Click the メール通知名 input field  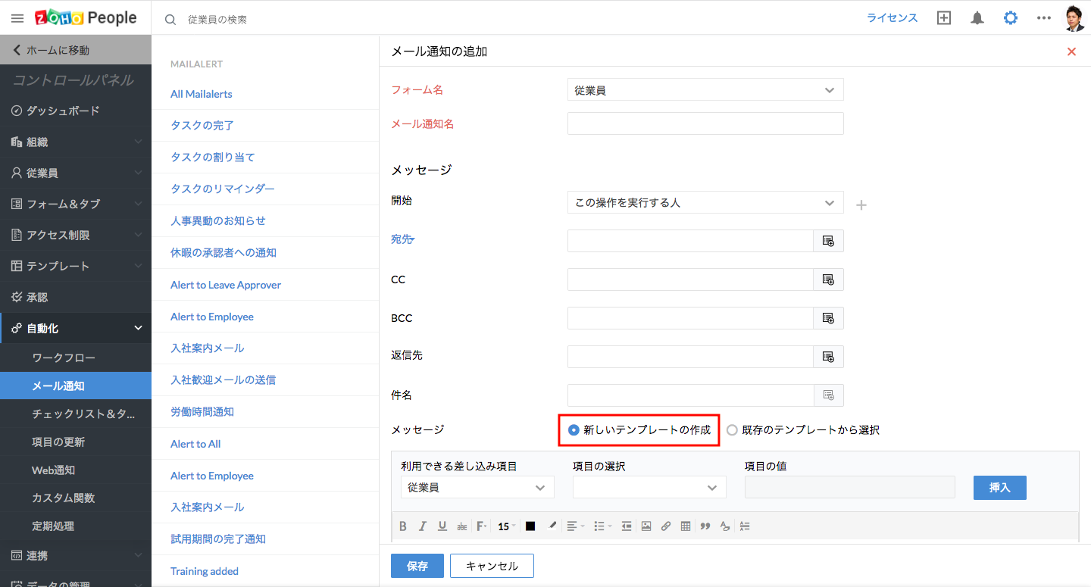click(x=705, y=123)
